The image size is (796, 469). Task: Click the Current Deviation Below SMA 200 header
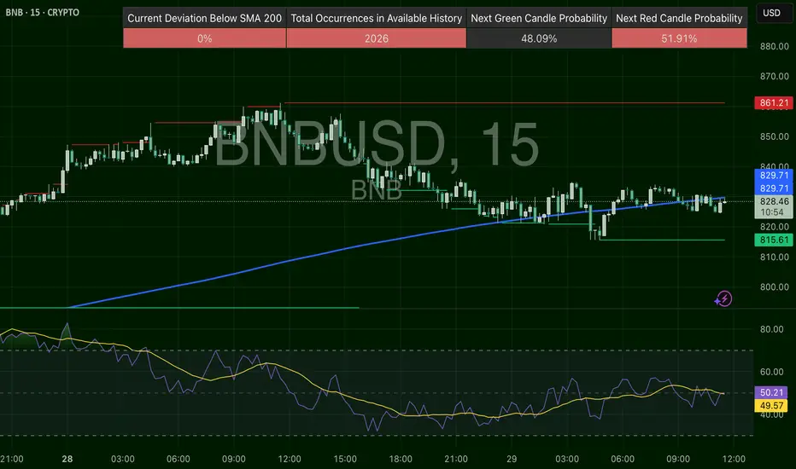[x=205, y=18]
